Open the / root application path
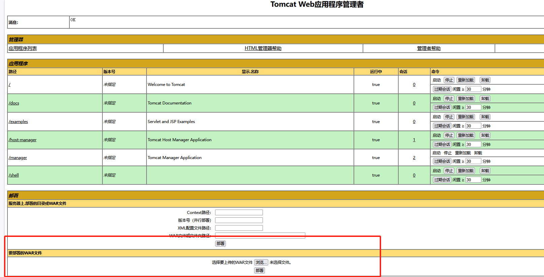Viewport: 544px width, 277px height. click(9, 85)
